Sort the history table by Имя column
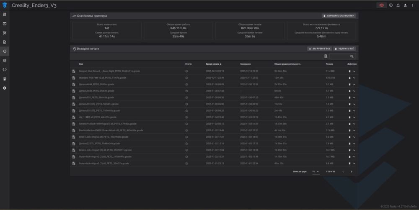419x210 pixels. pos(81,64)
